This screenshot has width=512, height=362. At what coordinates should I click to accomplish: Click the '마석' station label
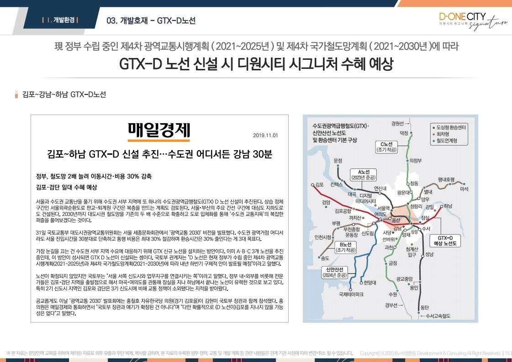point(464,189)
